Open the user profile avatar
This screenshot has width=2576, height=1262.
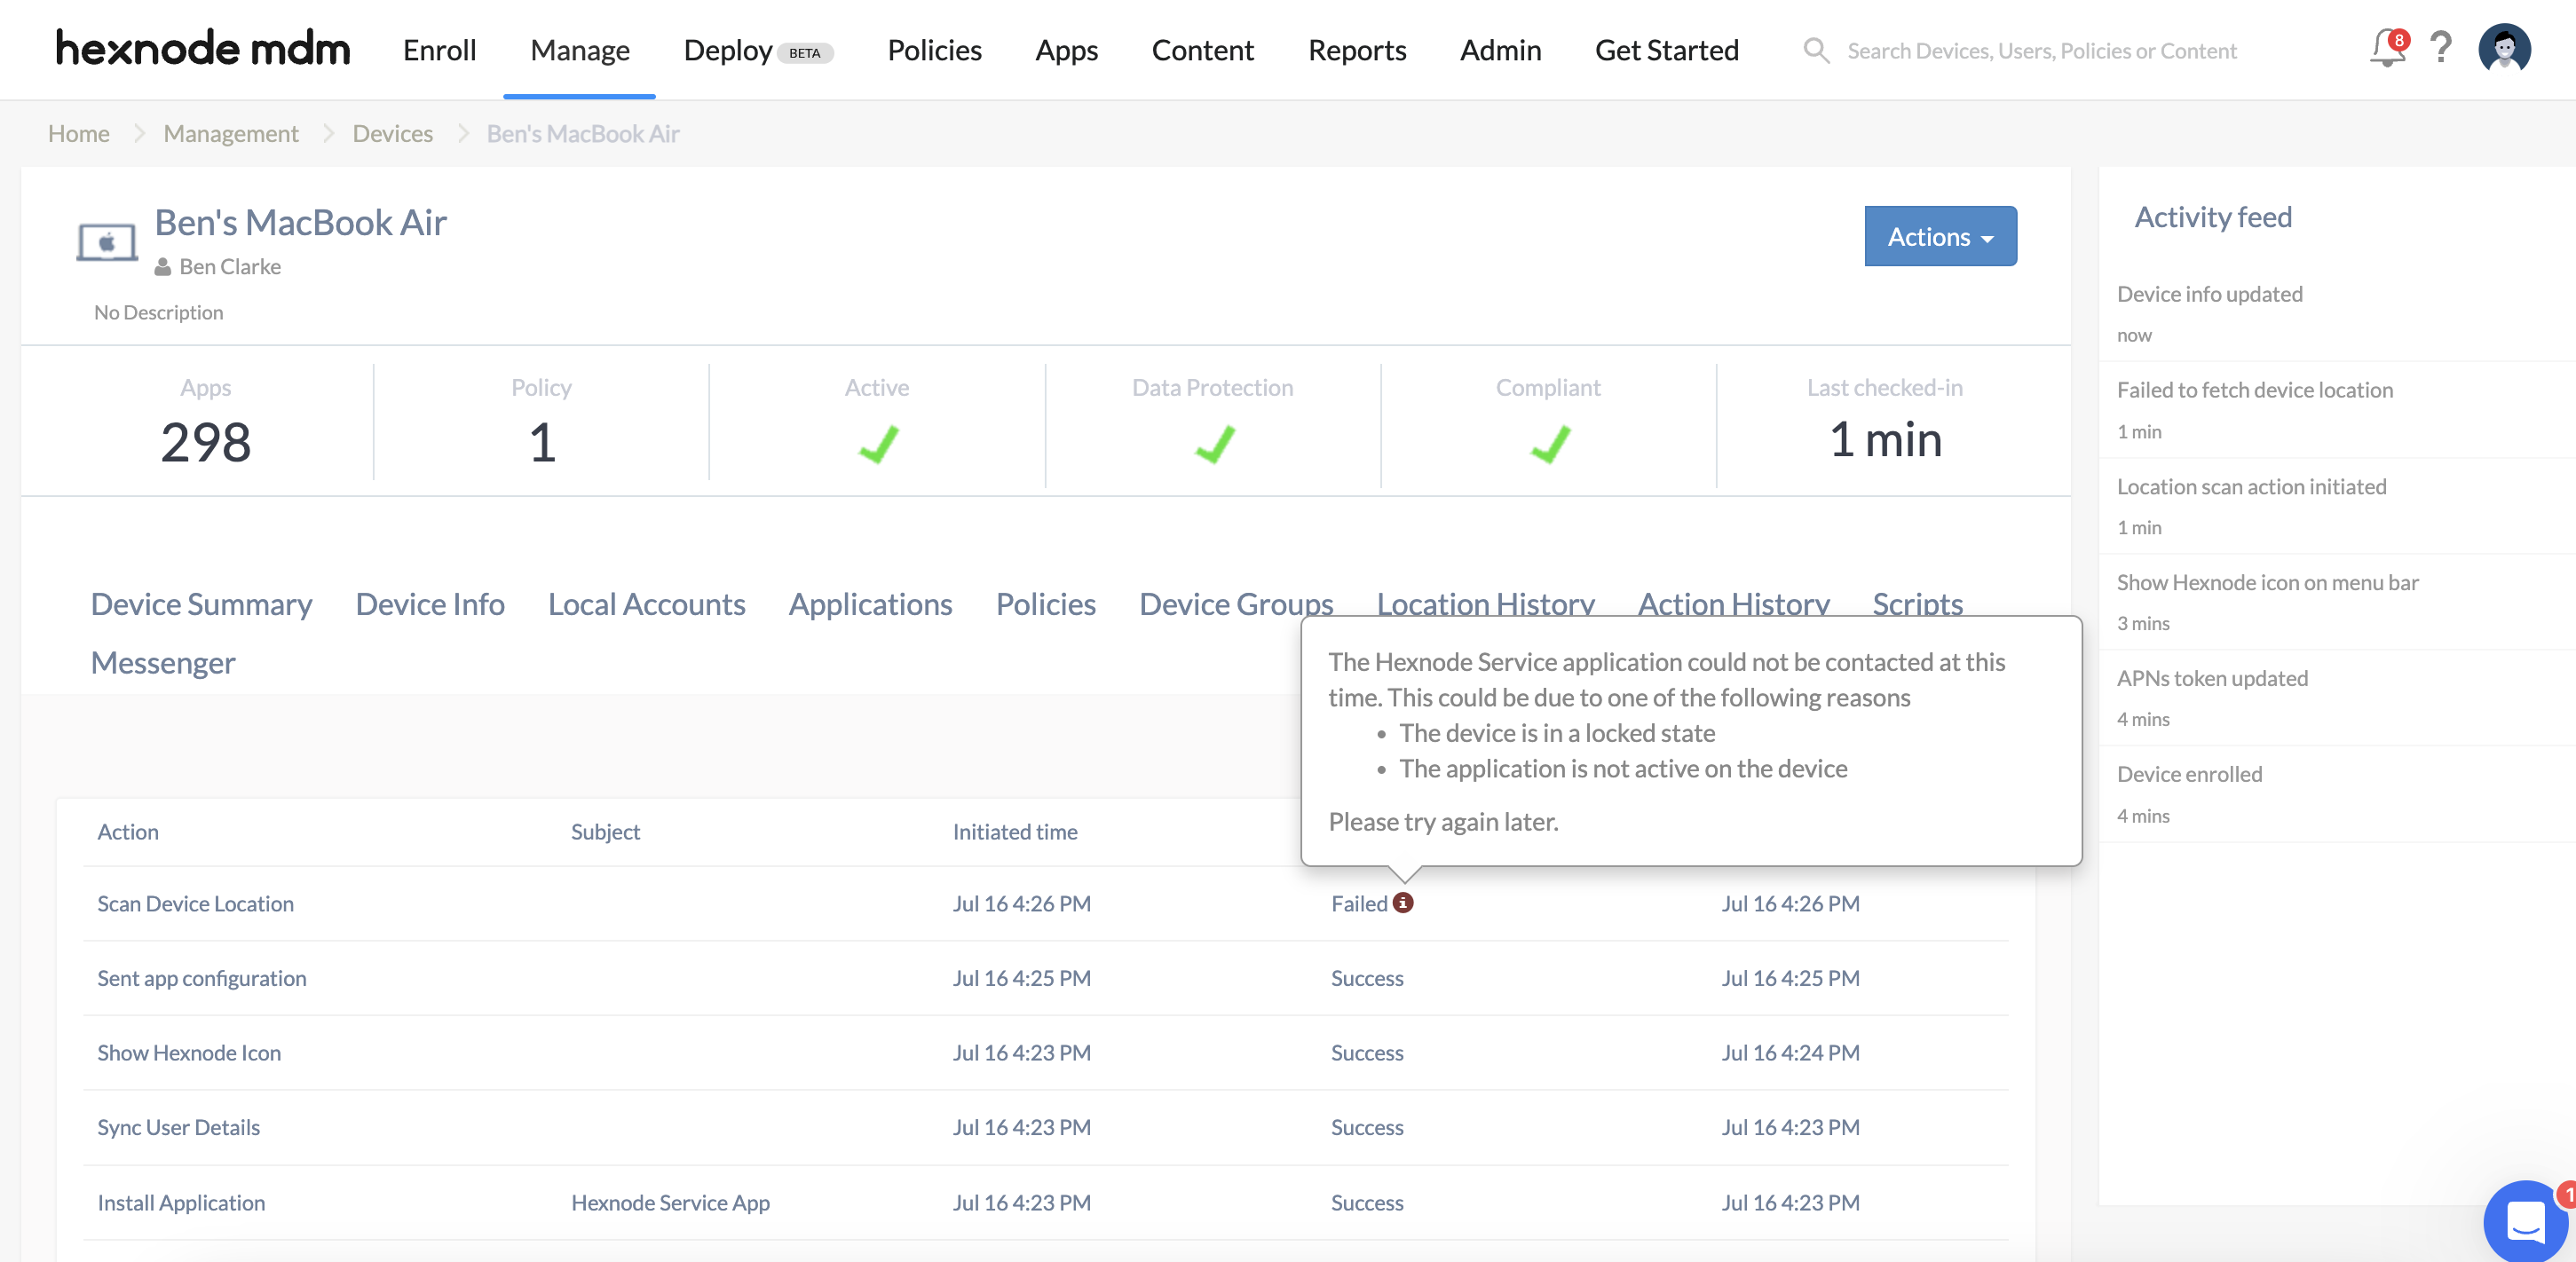(x=2504, y=48)
